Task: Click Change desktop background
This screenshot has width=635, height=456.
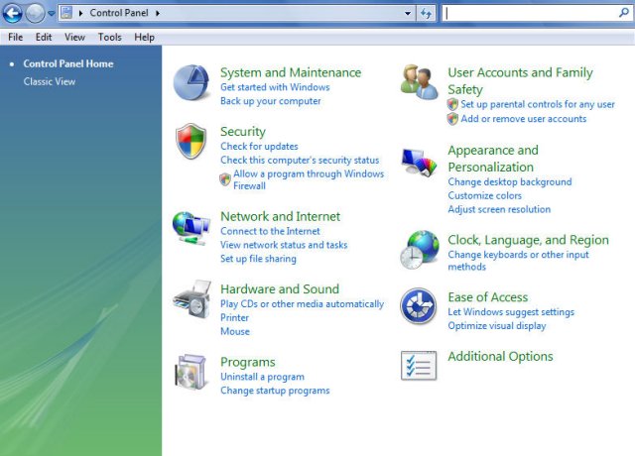Action: coord(509,182)
